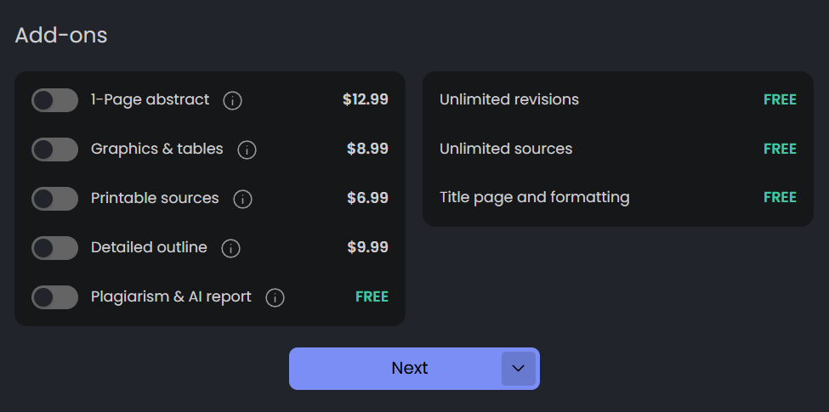829x412 pixels.
Task: Select the Printable sources label
Action: pyautogui.click(x=155, y=198)
